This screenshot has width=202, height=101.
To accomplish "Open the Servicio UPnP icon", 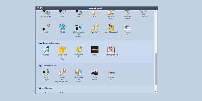I will pos(127,13).
